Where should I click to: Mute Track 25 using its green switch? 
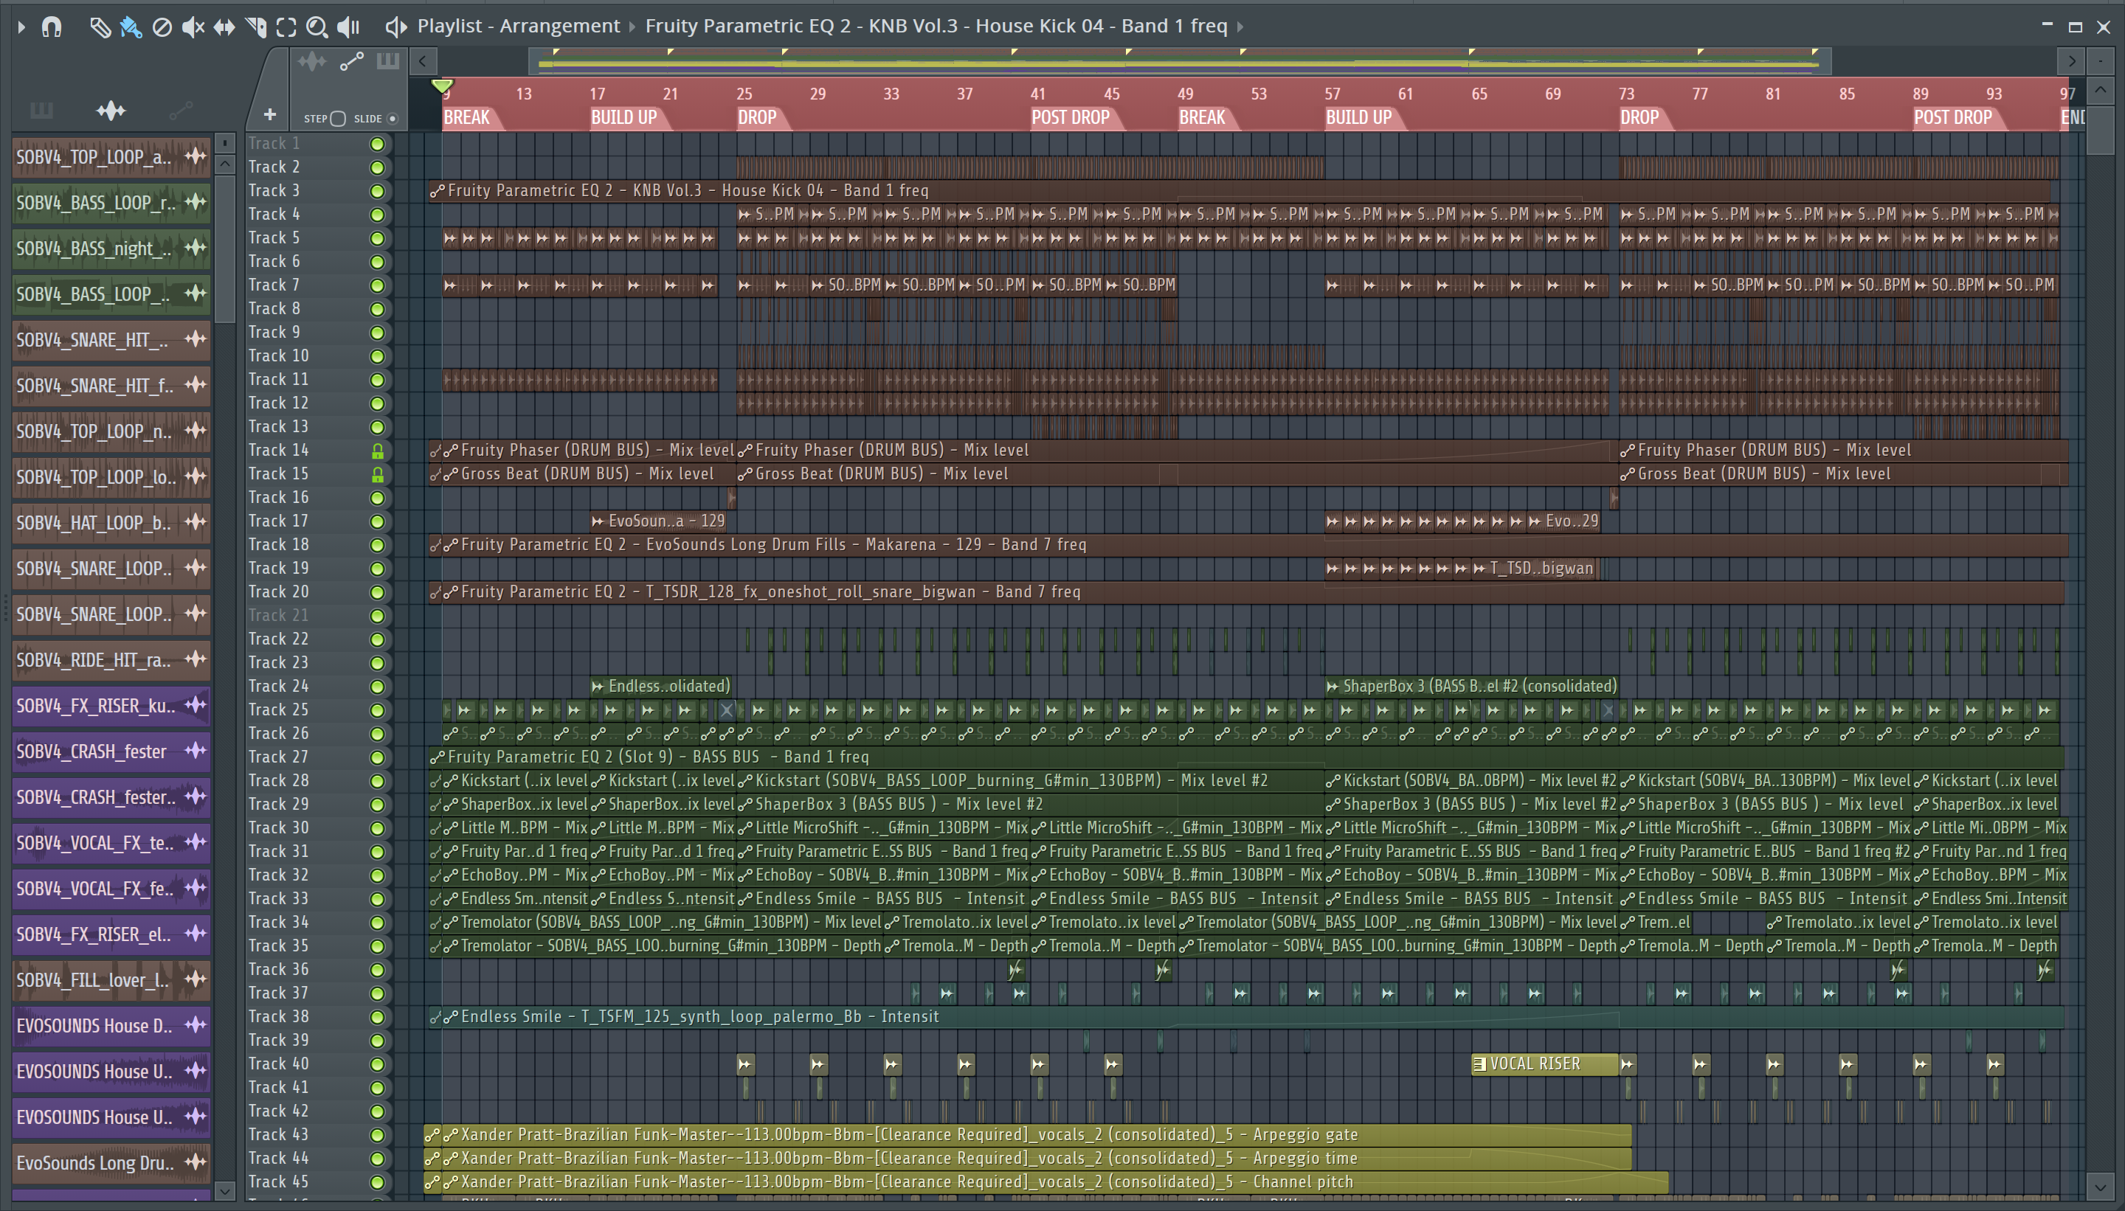(377, 710)
